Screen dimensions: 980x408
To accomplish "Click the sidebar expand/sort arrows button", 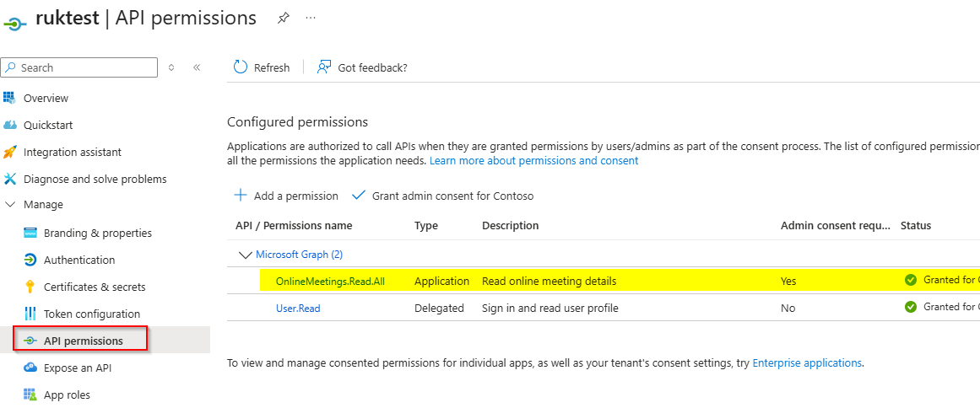I will (x=171, y=67).
